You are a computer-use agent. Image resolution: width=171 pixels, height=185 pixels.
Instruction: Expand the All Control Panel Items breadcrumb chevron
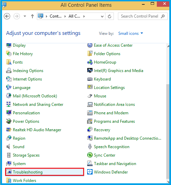click(84, 16)
